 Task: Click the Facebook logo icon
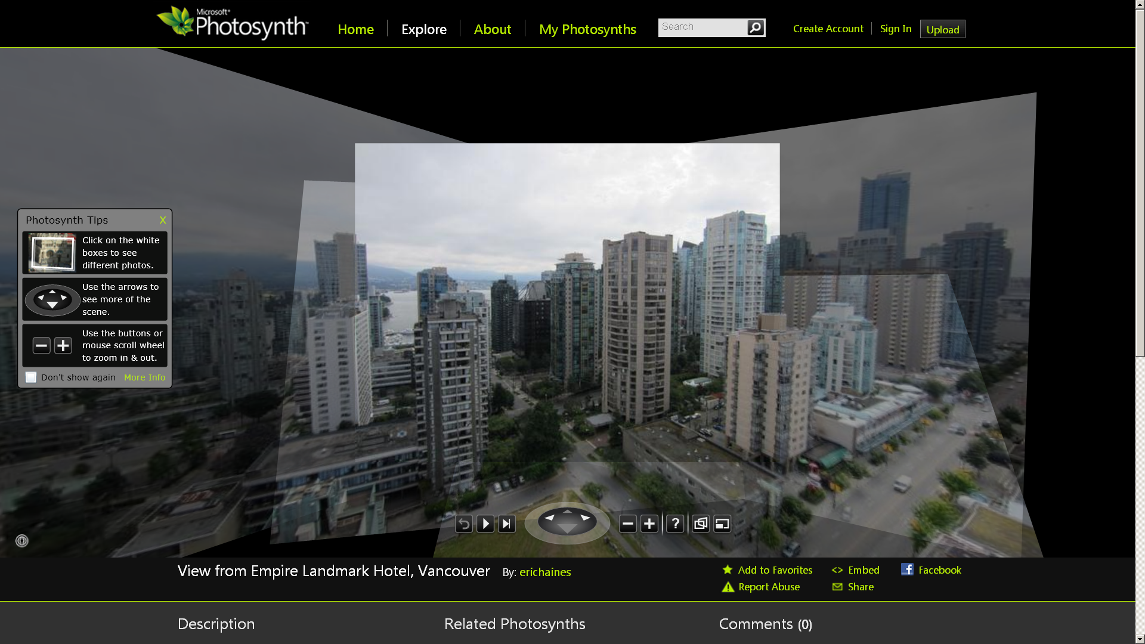(x=907, y=569)
